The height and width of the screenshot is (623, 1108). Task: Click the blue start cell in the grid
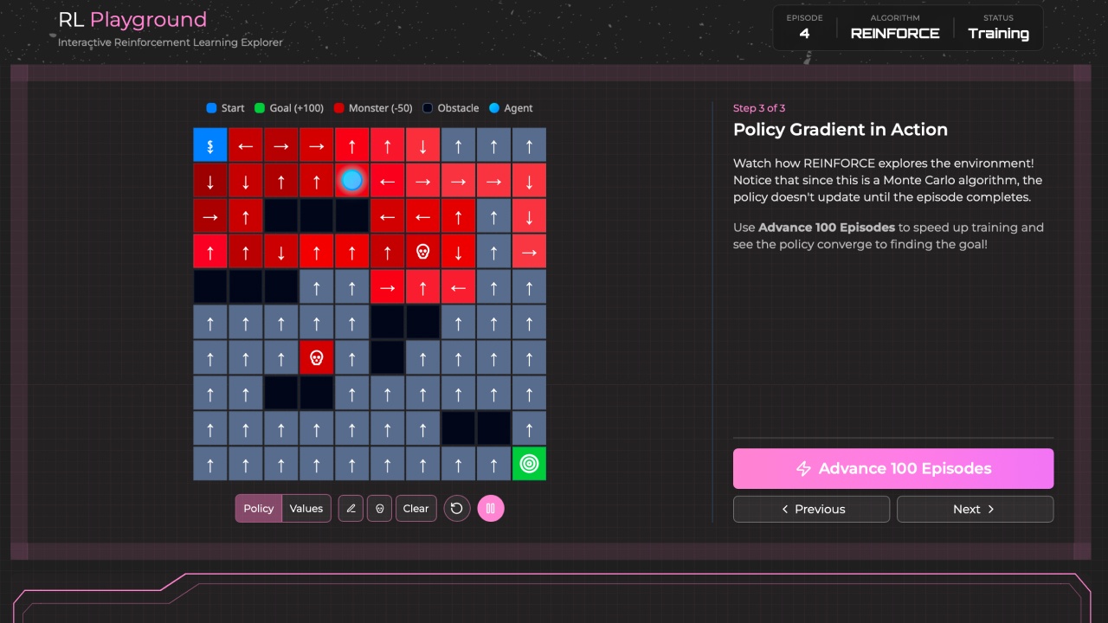point(210,145)
